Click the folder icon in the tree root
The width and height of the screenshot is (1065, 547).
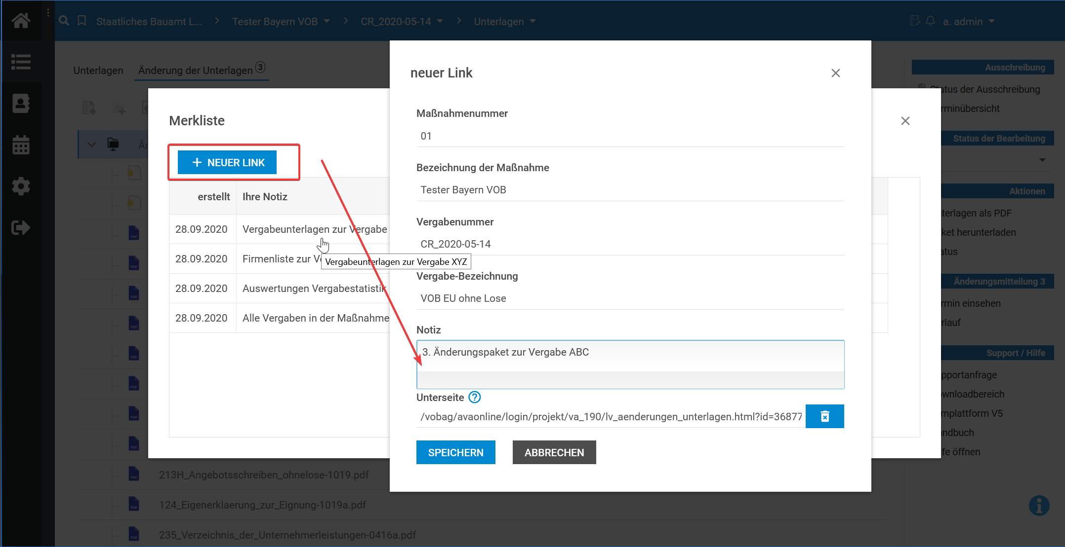tap(113, 144)
